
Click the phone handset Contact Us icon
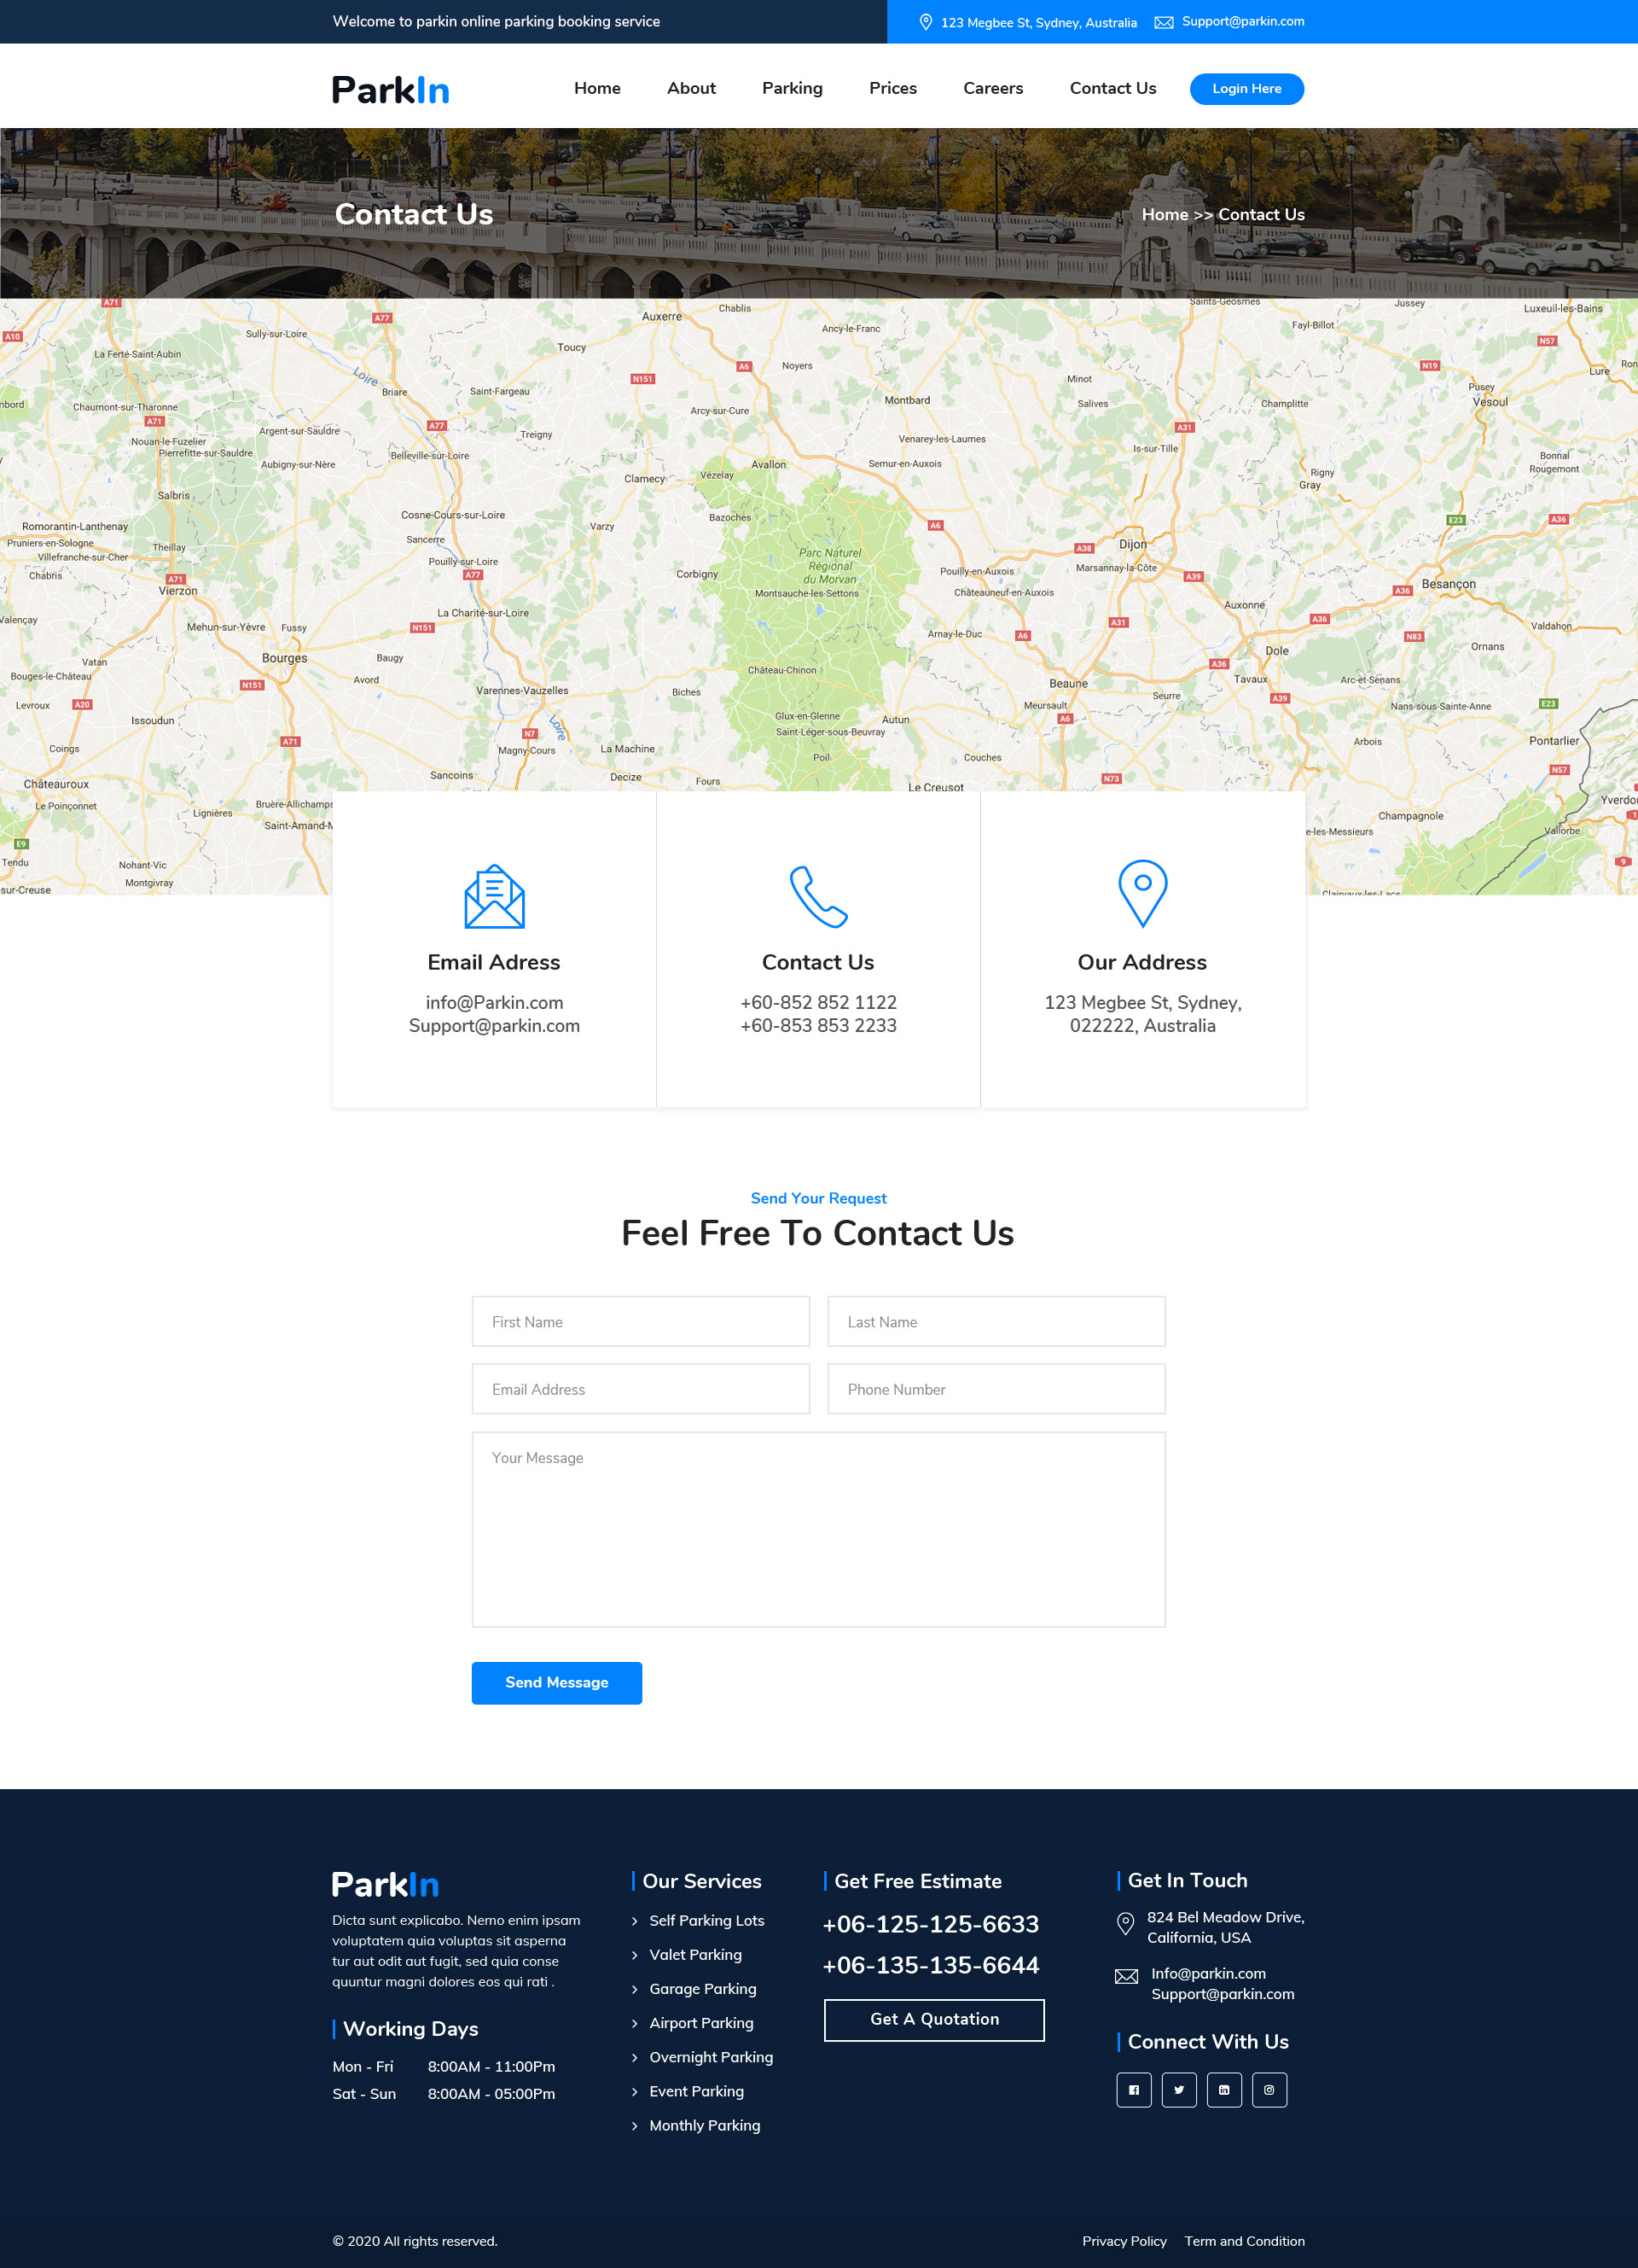click(x=817, y=896)
